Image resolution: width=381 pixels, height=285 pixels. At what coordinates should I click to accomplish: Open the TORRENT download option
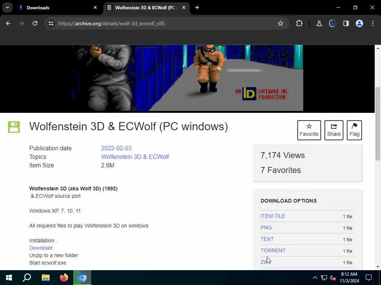(x=273, y=250)
